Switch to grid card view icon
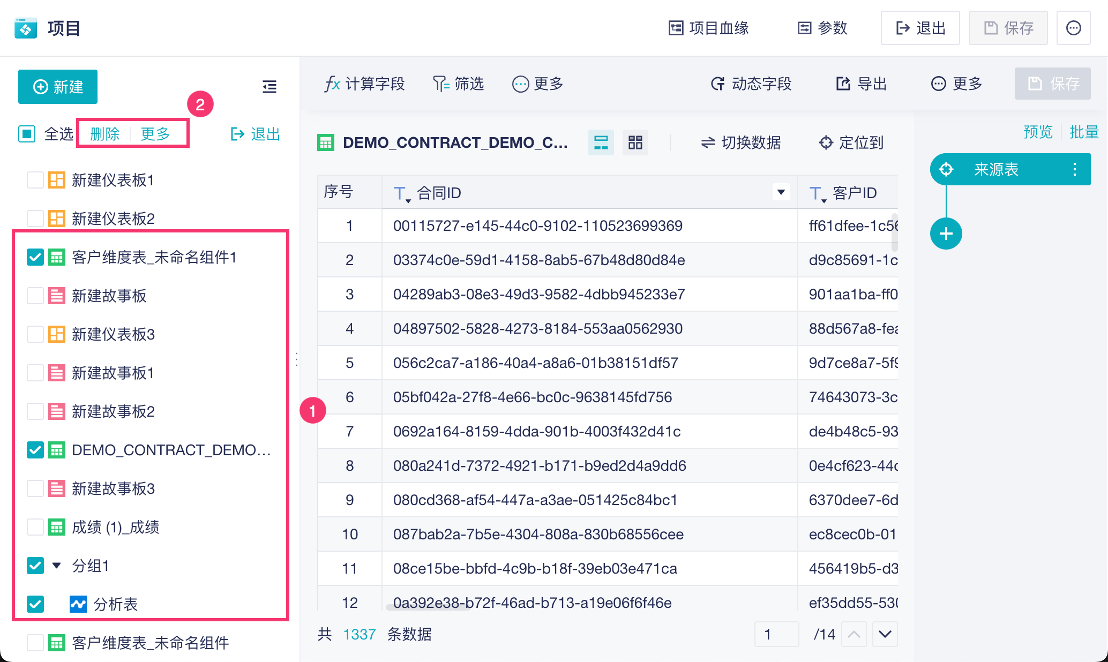This screenshot has height=662, width=1108. [x=635, y=142]
